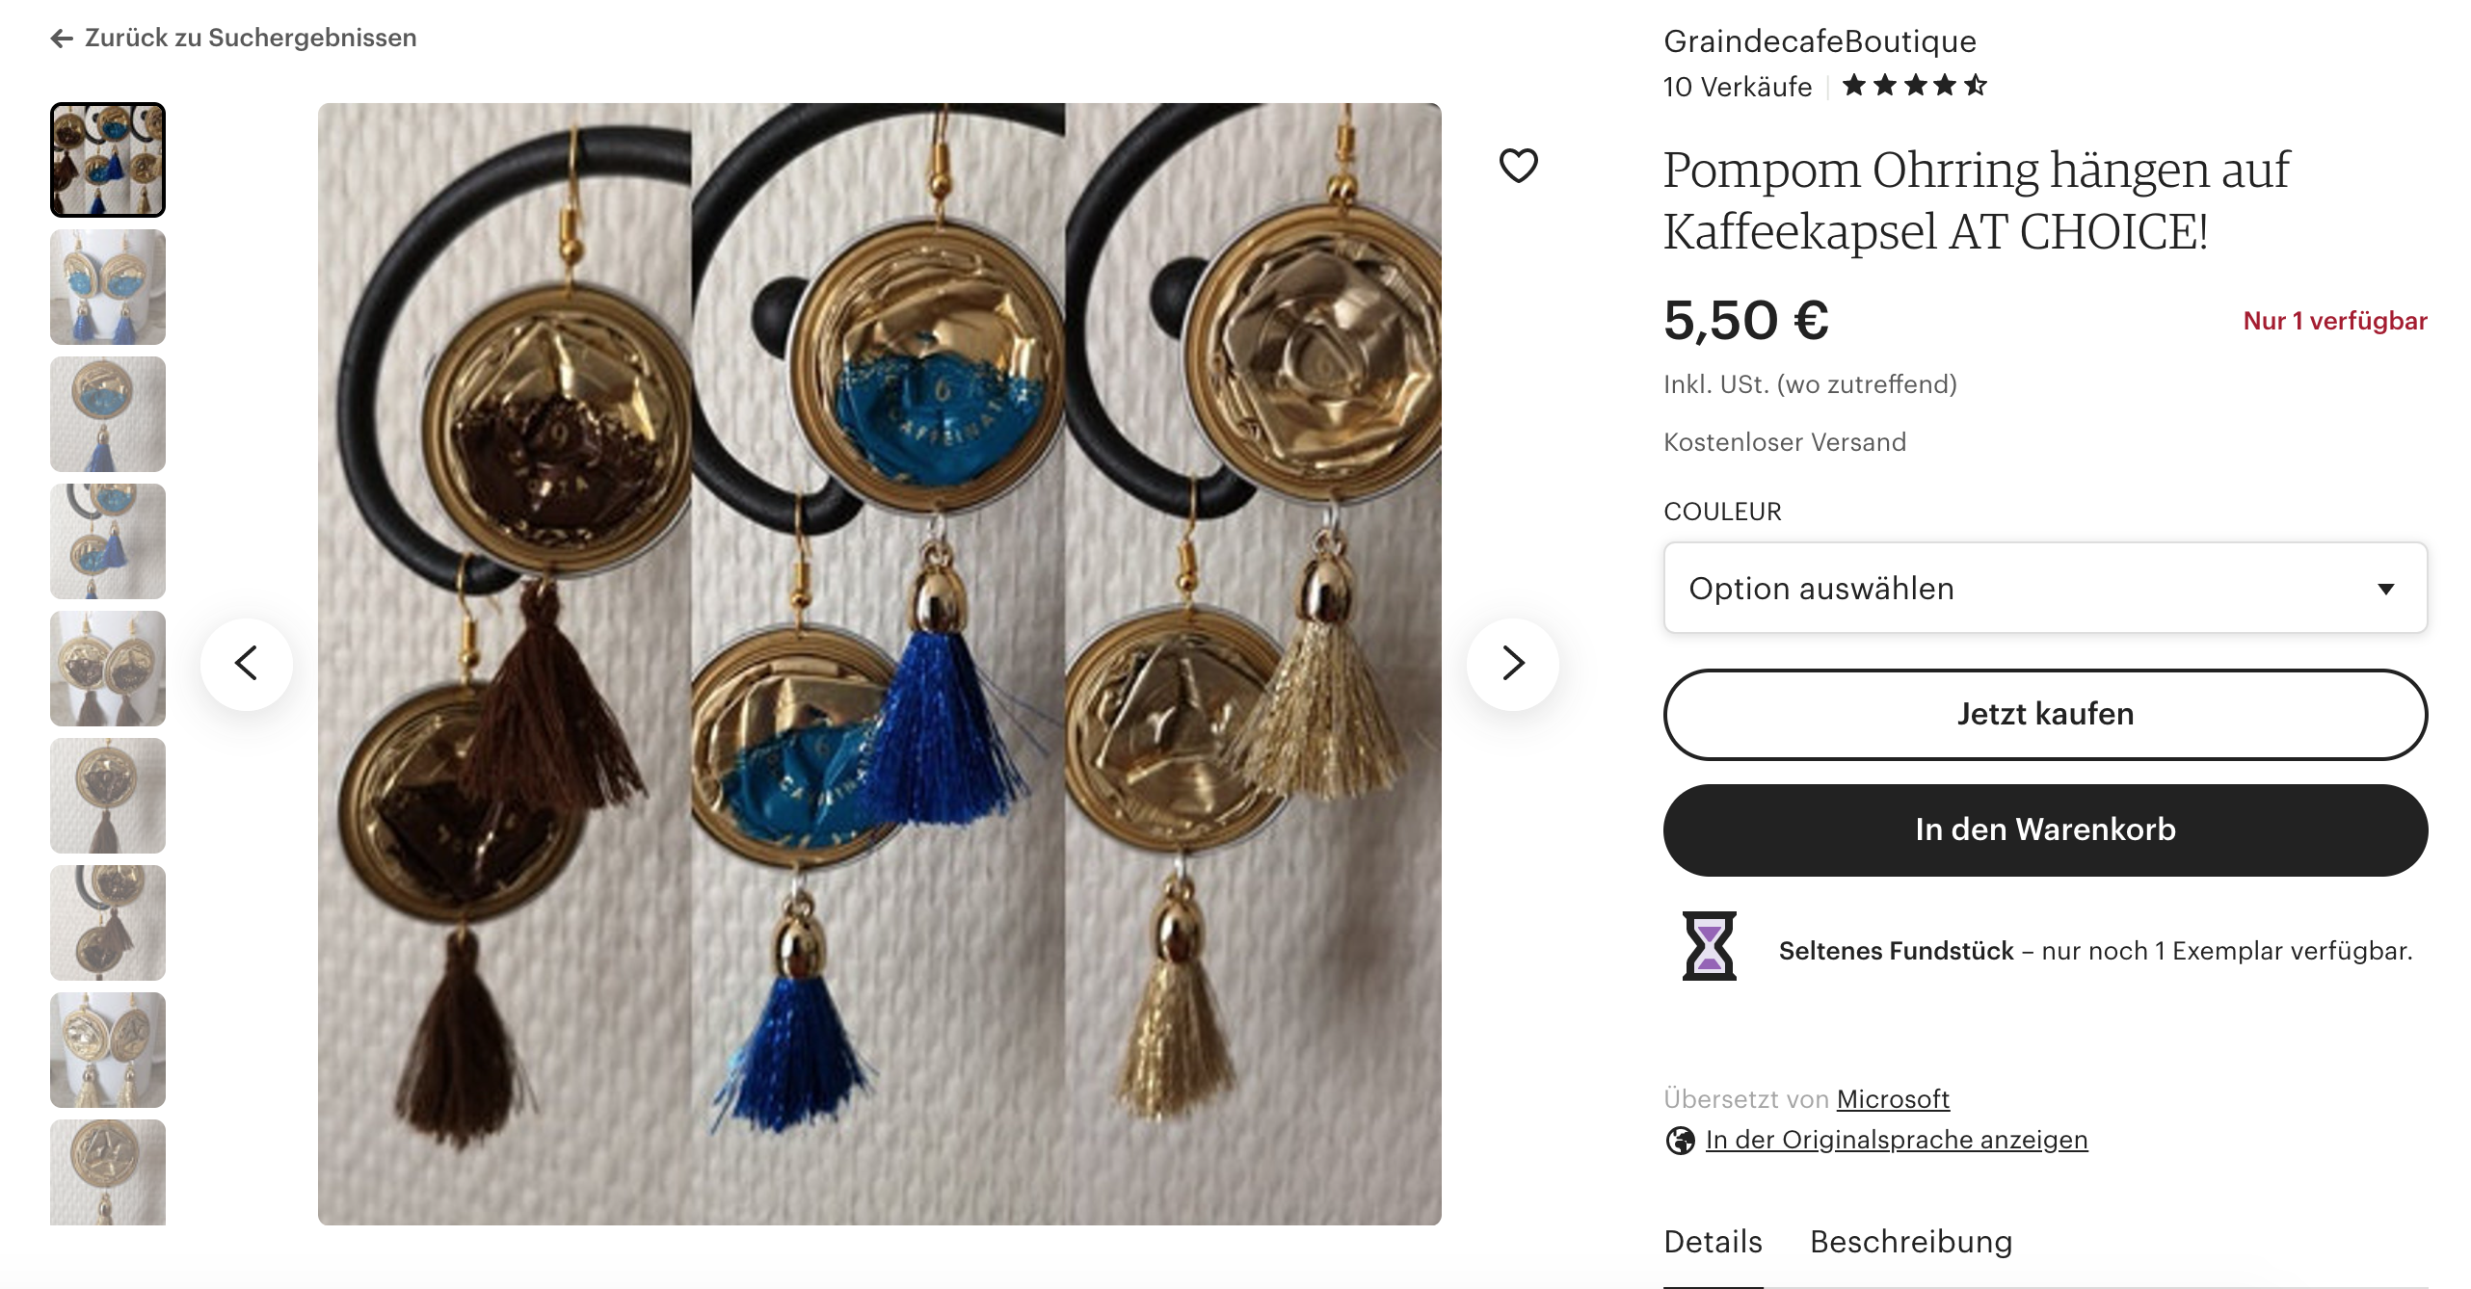2471x1289 pixels.
Task: Show previous product image arrow
Action: (247, 664)
